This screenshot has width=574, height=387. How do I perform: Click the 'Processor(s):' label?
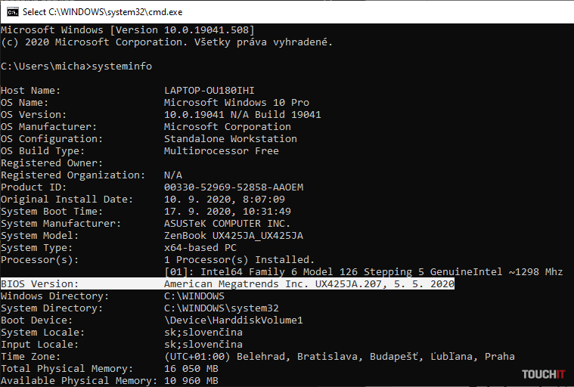click(x=39, y=260)
